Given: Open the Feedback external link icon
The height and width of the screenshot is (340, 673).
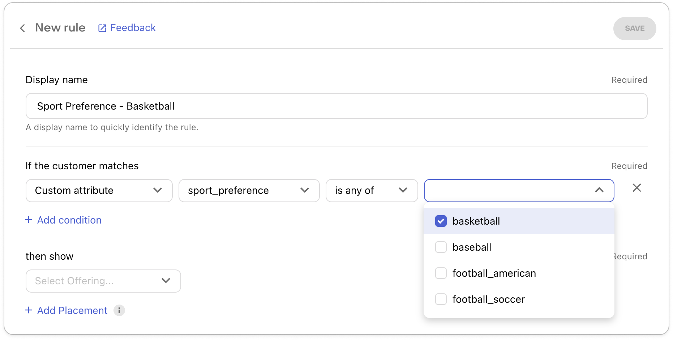Looking at the screenshot, I should tap(102, 28).
